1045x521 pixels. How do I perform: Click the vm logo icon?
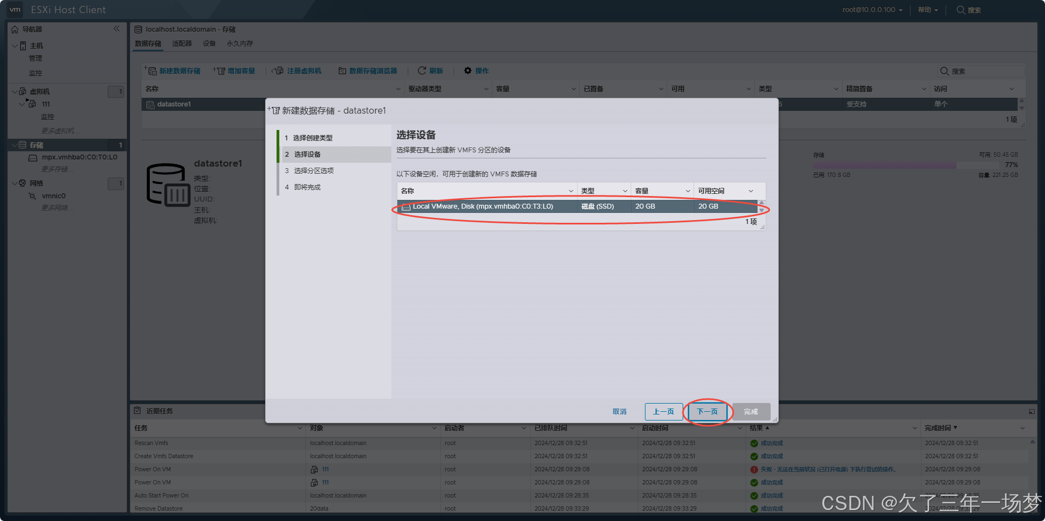click(x=15, y=9)
